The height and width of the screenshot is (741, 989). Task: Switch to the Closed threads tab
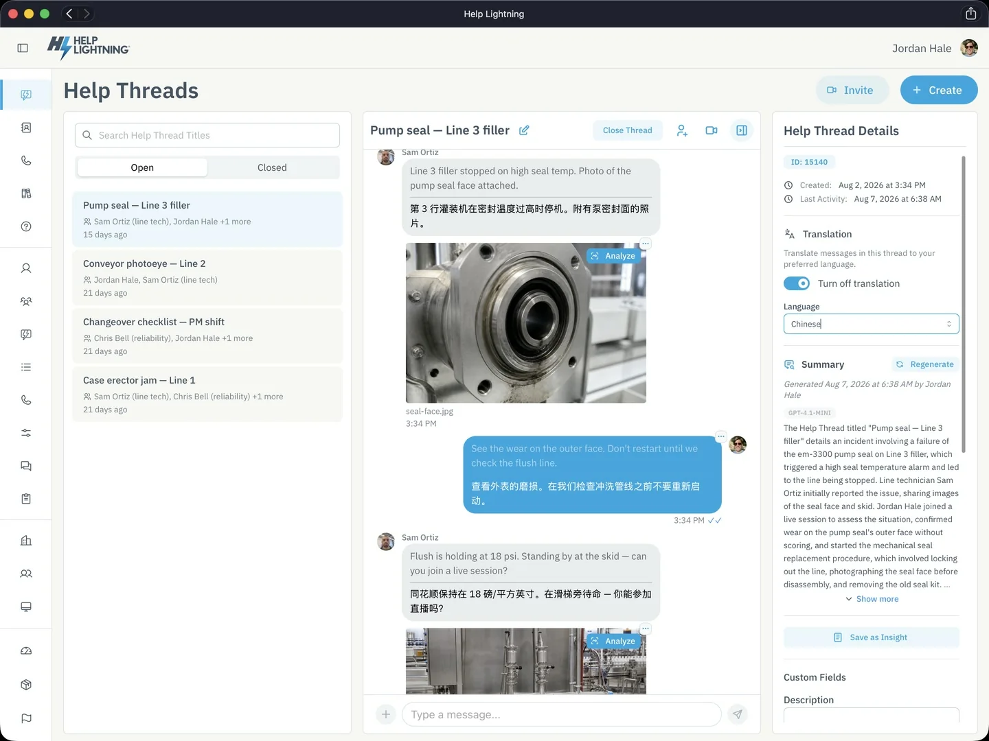(x=272, y=167)
